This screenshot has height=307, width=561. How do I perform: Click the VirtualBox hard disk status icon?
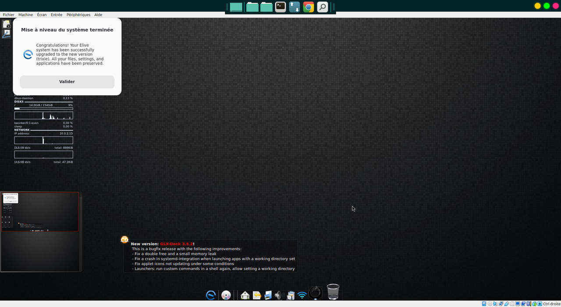pyautogui.click(x=484, y=304)
